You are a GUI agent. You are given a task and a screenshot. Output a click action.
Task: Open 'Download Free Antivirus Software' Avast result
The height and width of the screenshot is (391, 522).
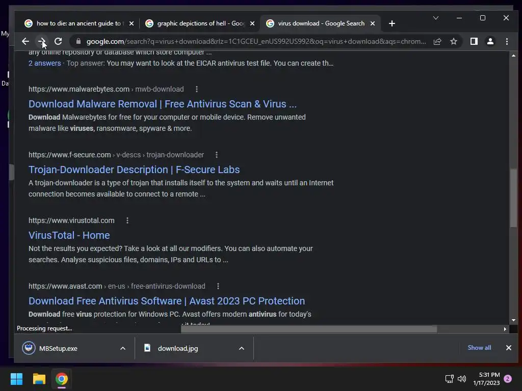click(167, 301)
